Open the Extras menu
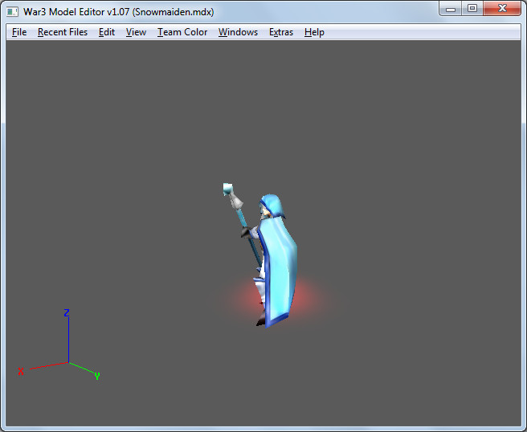The height and width of the screenshot is (432, 527). pos(281,32)
